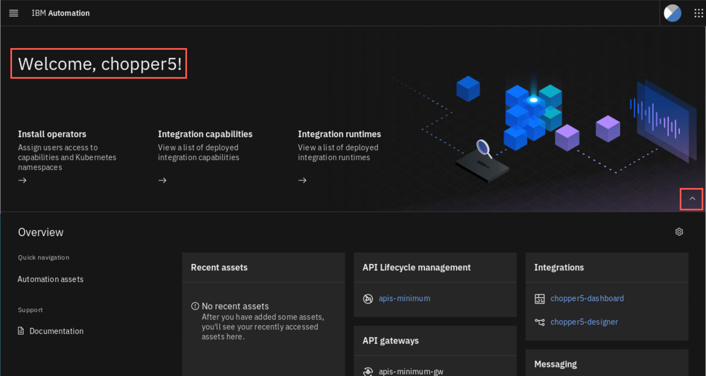
Task: Open the Integration runtimes tile
Action: (339, 156)
